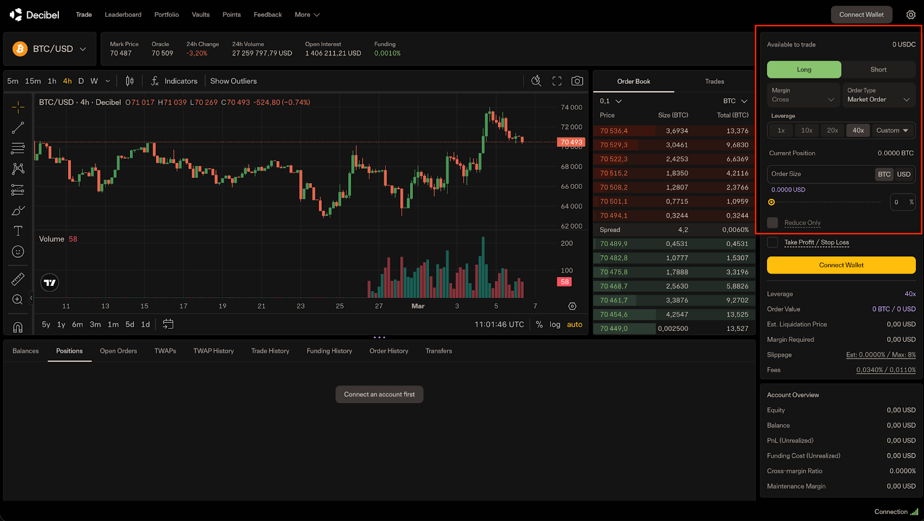924x521 pixels.
Task: Collapse the drawing toolbar side arrow
Action: coord(31,298)
